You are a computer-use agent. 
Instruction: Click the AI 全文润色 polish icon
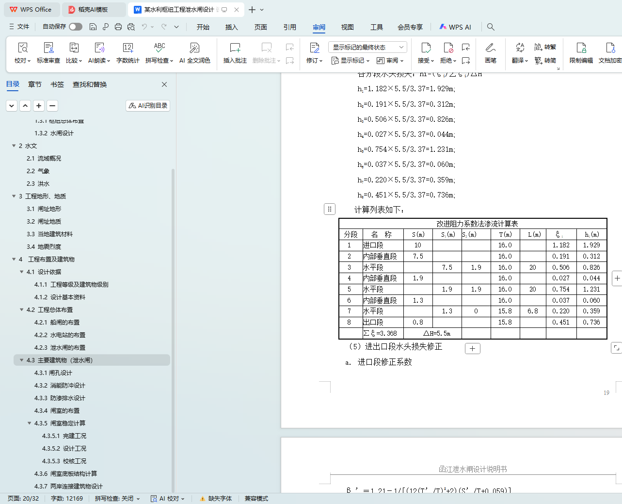coord(194,52)
